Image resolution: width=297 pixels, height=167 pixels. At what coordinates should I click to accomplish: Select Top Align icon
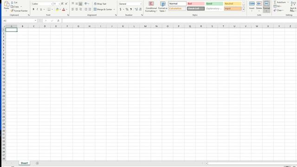tap(73, 4)
